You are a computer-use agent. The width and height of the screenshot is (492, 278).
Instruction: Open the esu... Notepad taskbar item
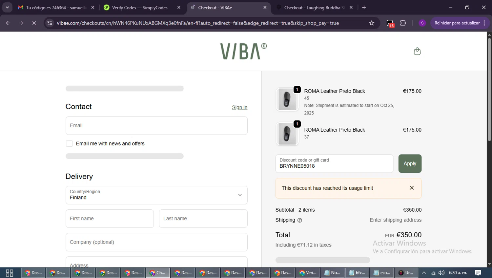[x=382, y=273]
